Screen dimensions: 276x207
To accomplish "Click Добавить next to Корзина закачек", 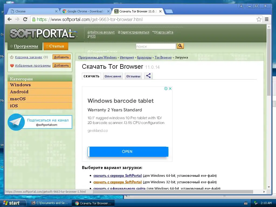I will click(61, 57).
